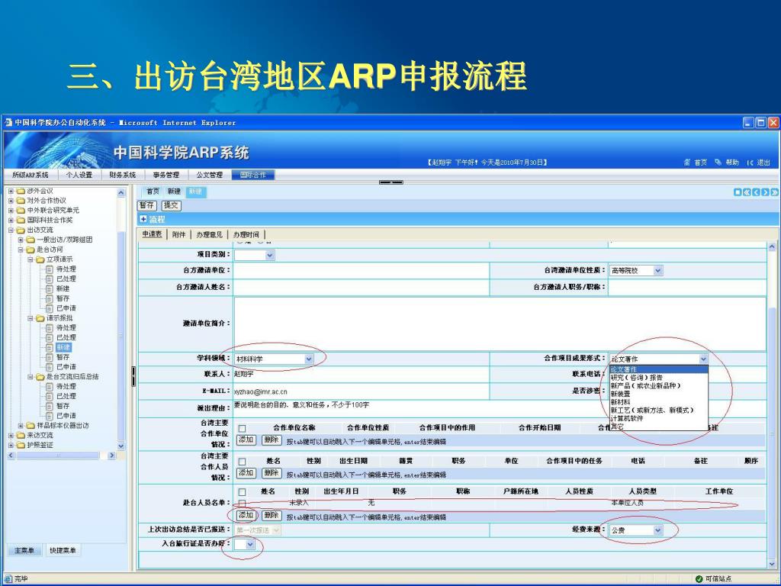Click the 样品标本仪器出访 folder icon
This screenshot has width=781, height=586.
(31, 426)
